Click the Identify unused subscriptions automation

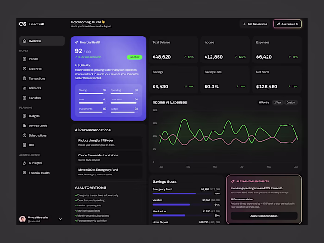pyautogui.click(x=92, y=216)
